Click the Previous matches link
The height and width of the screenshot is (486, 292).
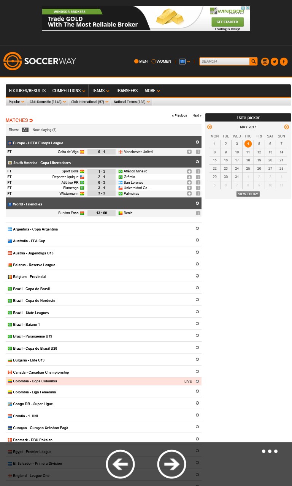[179, 115]
